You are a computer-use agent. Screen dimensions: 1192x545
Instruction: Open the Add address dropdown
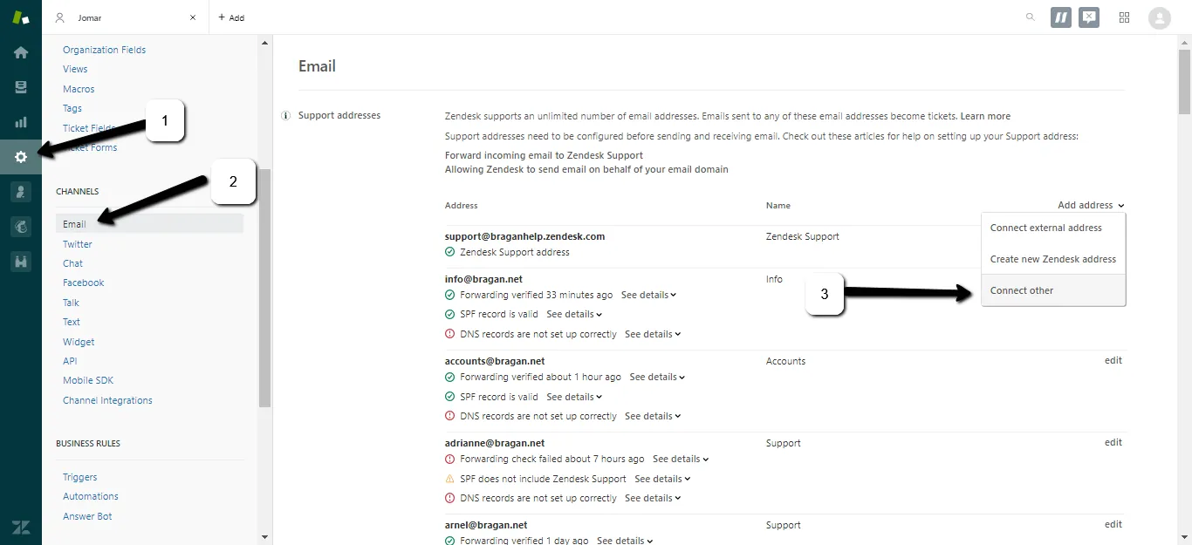1091,206
